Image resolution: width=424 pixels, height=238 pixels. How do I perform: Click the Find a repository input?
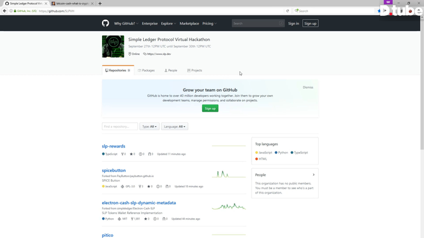coord(120,126)
